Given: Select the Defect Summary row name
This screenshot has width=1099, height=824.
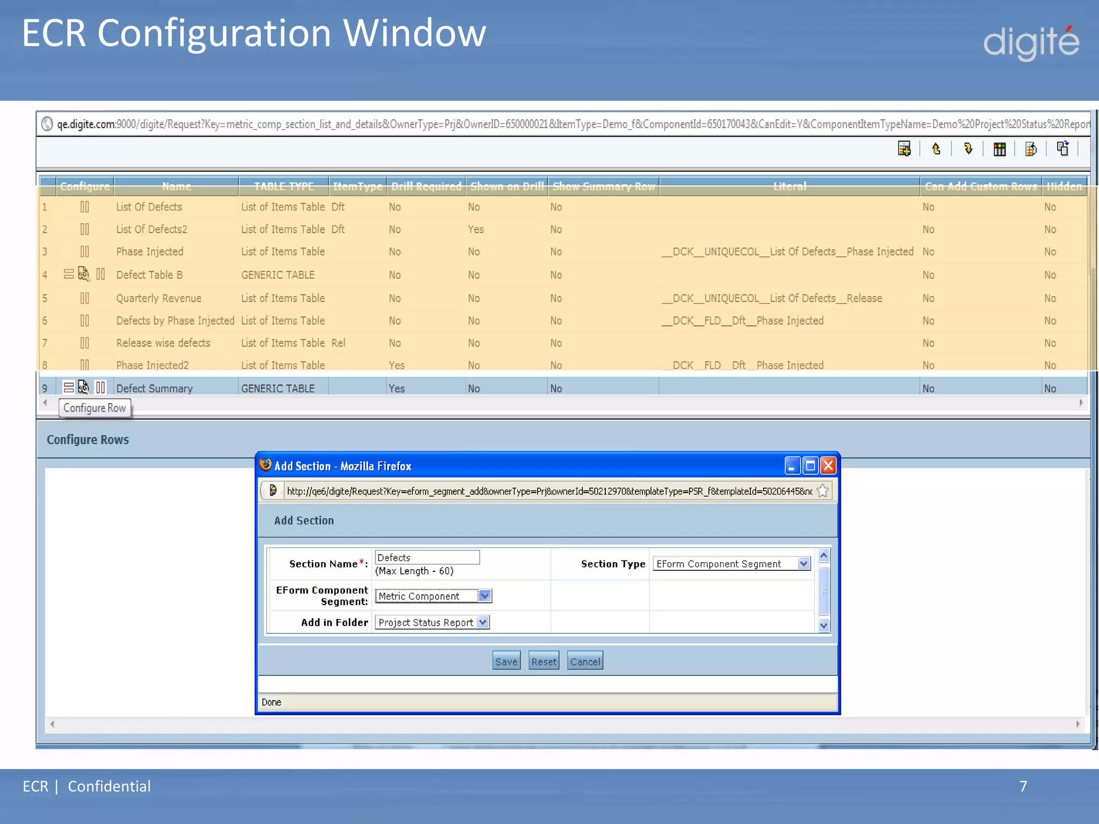Looking at the screenshot, I should pos(155,388).
